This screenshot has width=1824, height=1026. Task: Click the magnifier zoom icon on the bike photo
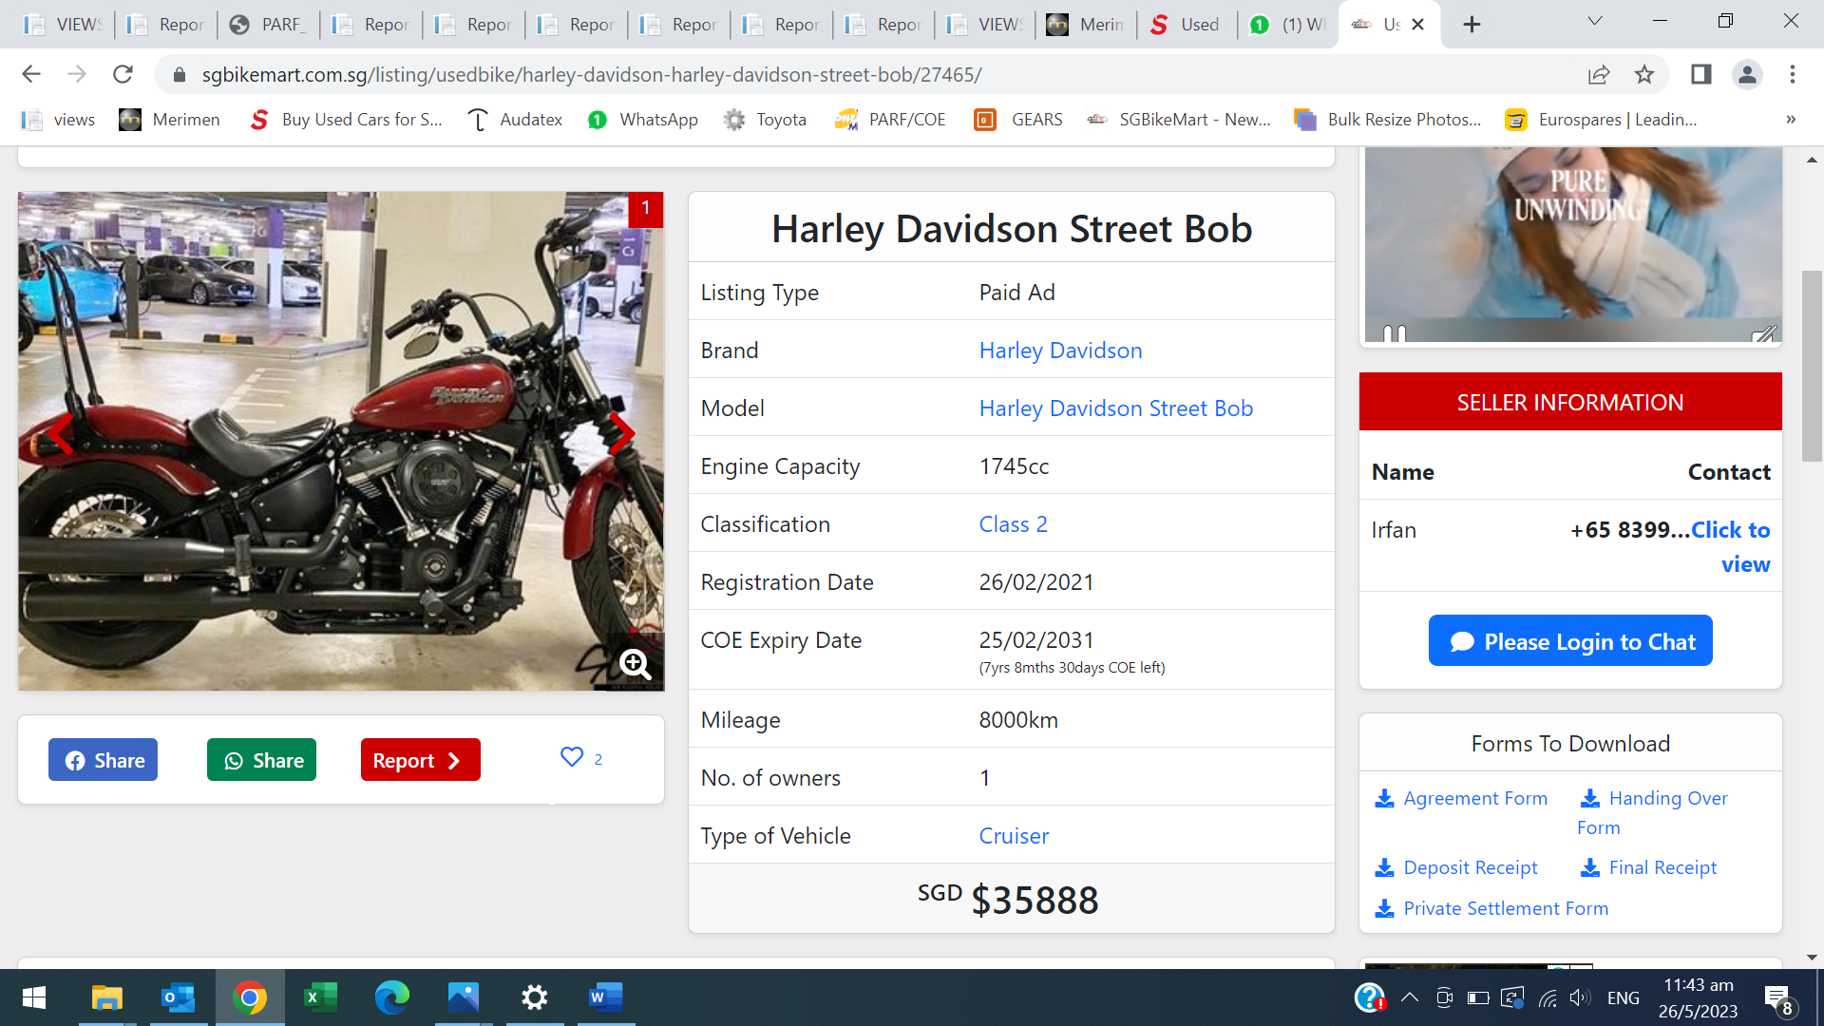click(635, 664)
